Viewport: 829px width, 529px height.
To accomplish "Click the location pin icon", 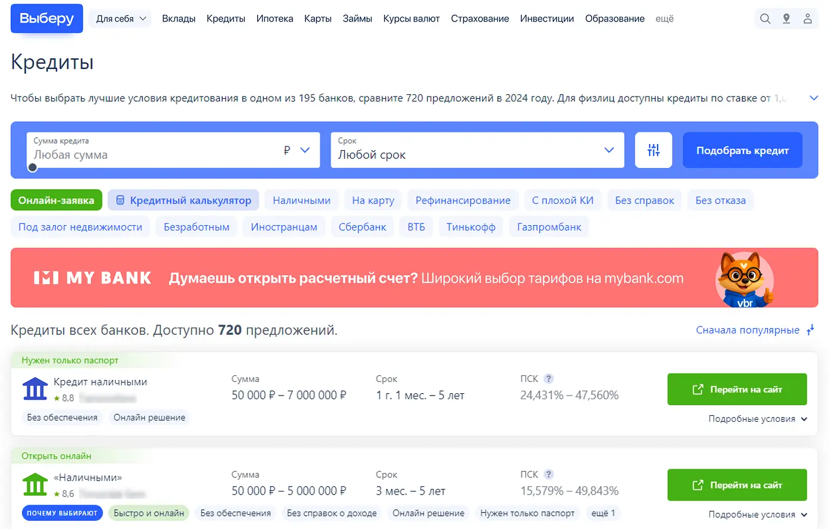I will 786,19.
